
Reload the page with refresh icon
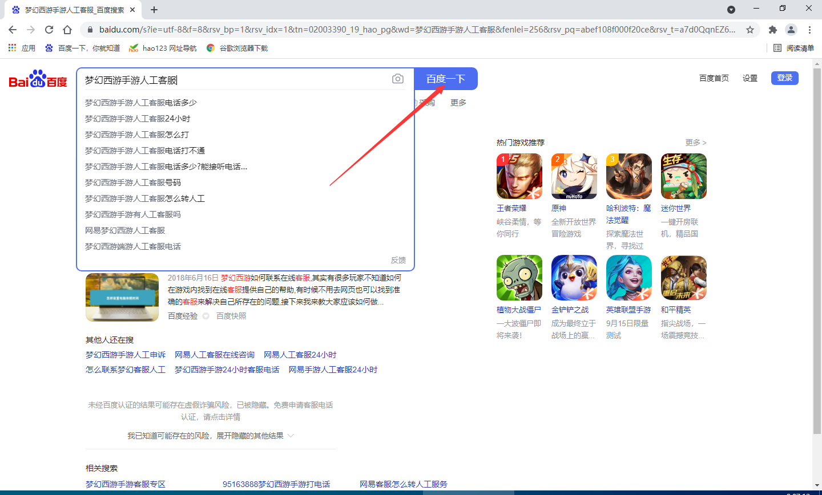click(49, 30)
